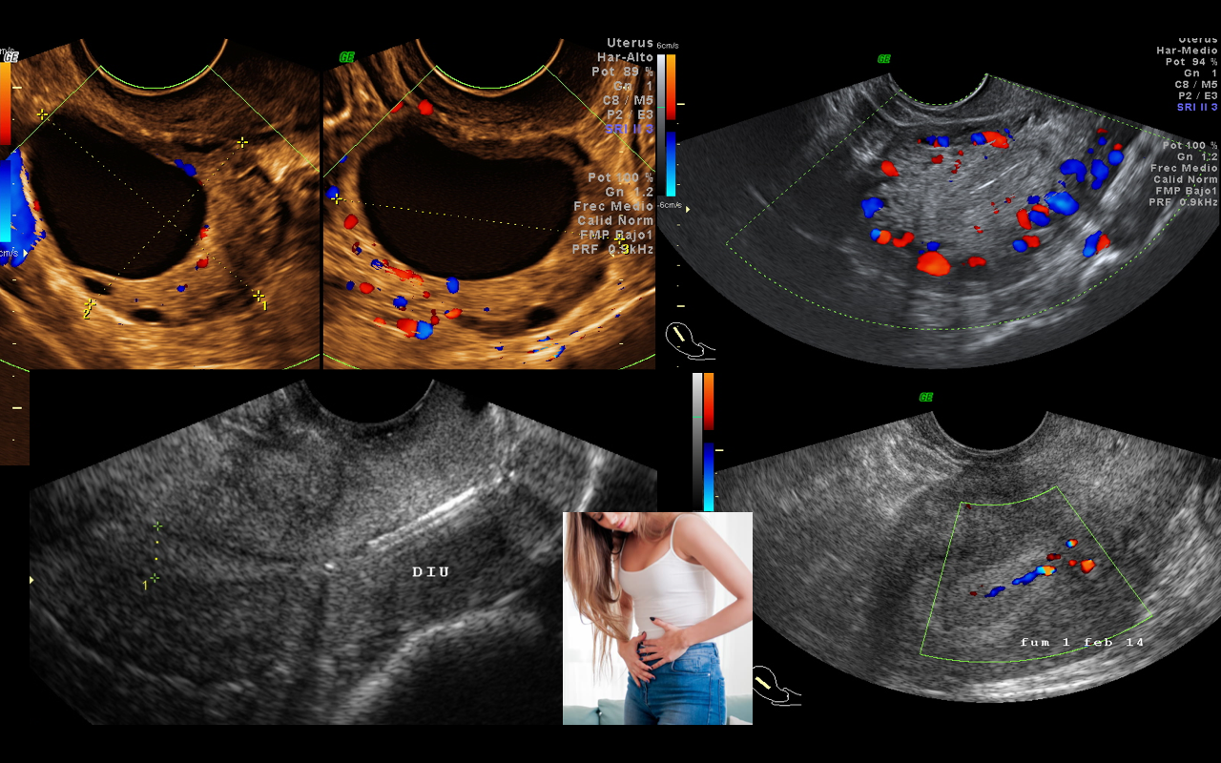
Task: Click the blue 'SRI II 3' text in the right panel
Action: click(x=1197, y=108)
